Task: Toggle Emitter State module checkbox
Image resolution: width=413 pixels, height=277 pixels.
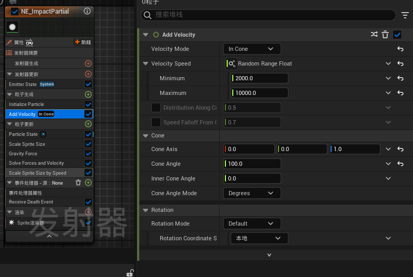Action: click(88, 84)
